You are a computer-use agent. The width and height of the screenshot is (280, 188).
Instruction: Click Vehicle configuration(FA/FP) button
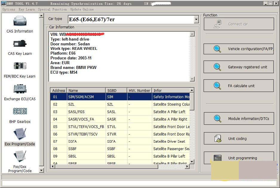(x=239, y=49)
